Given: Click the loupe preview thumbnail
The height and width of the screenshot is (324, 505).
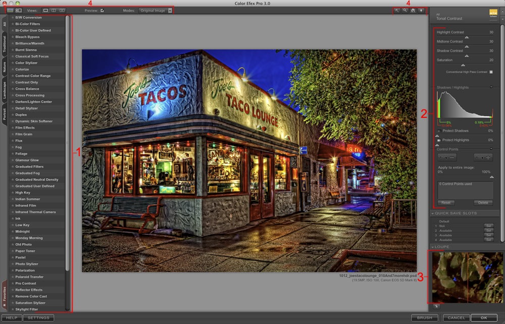Looking at the screenshot, I should [x=467, y=278].
